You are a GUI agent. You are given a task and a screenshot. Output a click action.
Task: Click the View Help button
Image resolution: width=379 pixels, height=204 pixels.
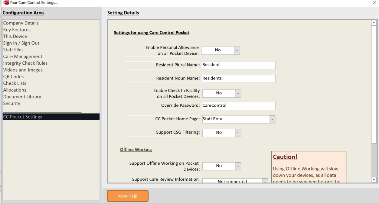pyautogui.click(x=128, y=196)
